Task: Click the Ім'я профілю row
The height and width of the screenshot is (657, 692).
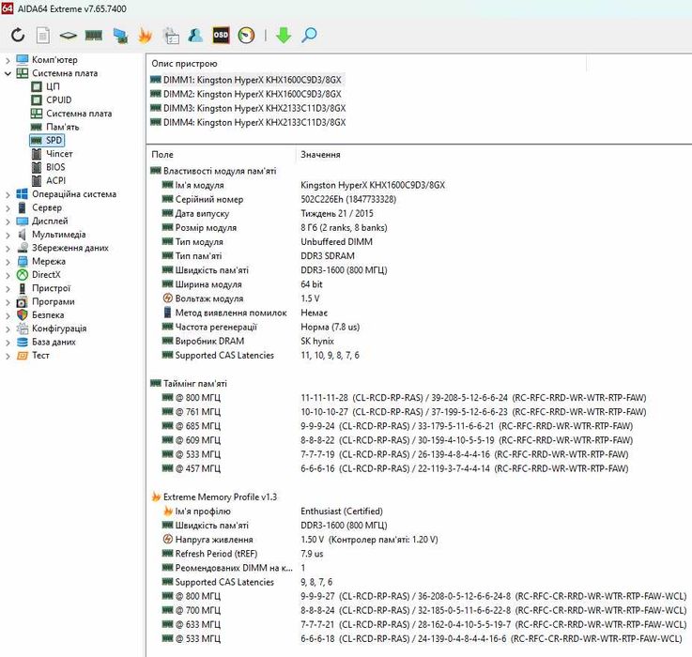Action: pyautogui.click(x=272, y=511)
